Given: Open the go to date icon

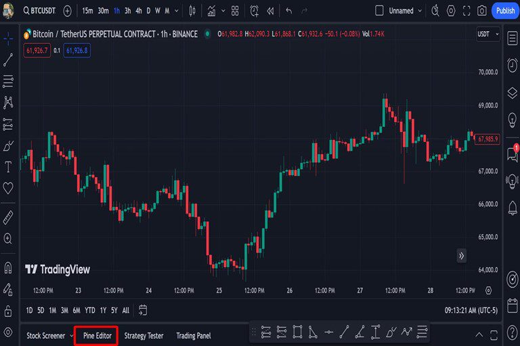Looking at the screenshot, I should point(143,310).
